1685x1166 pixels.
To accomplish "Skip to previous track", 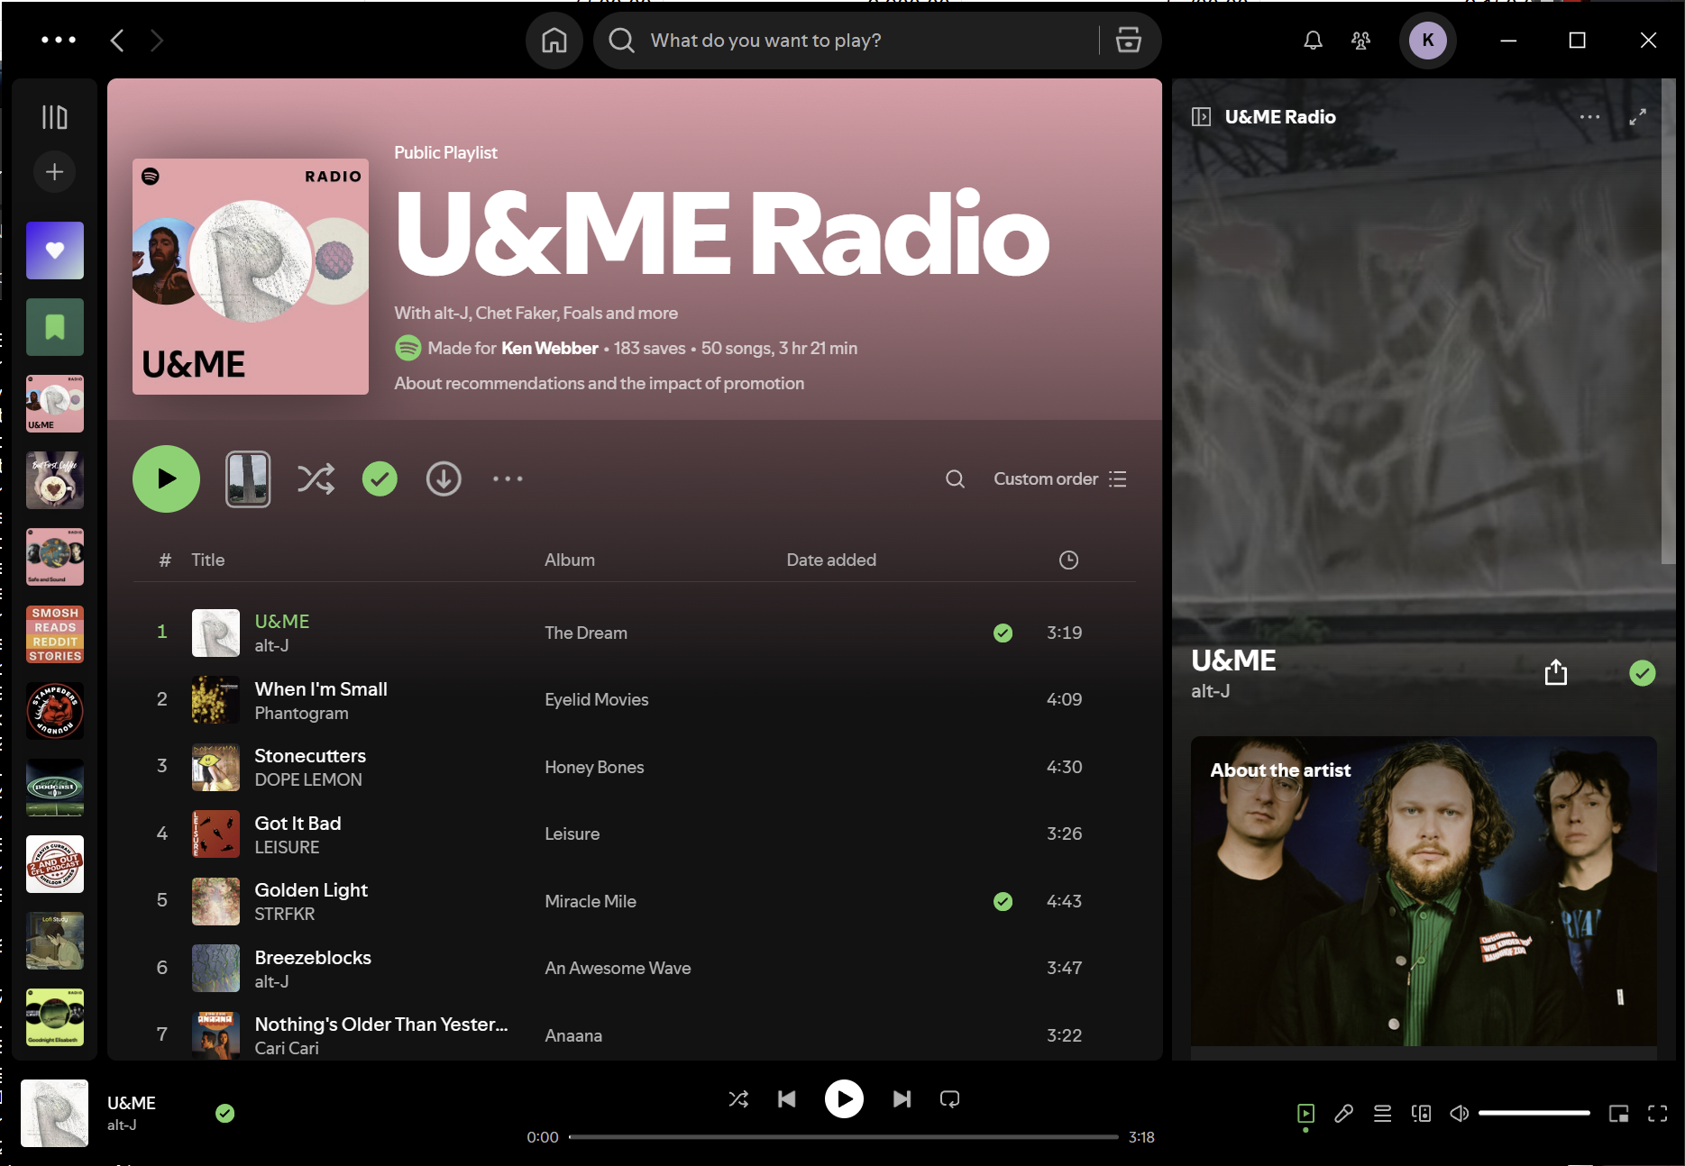I will click(x=787, y=1098).
